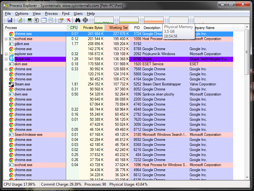Open System Information from the toolbar
This screenshot has width=254, height=191.
[30, 20]
